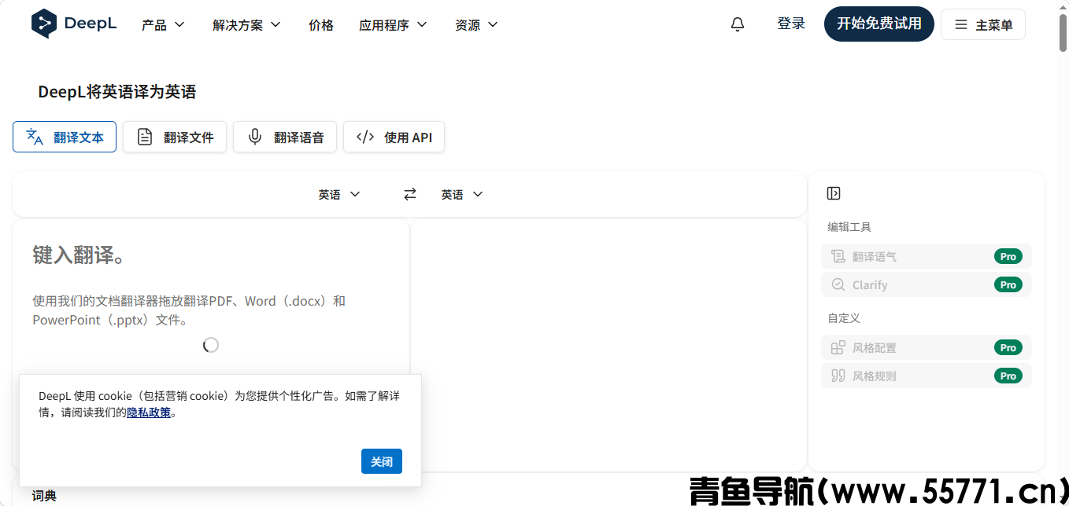Collapse the editing tools side panel

tap(834, 193)
